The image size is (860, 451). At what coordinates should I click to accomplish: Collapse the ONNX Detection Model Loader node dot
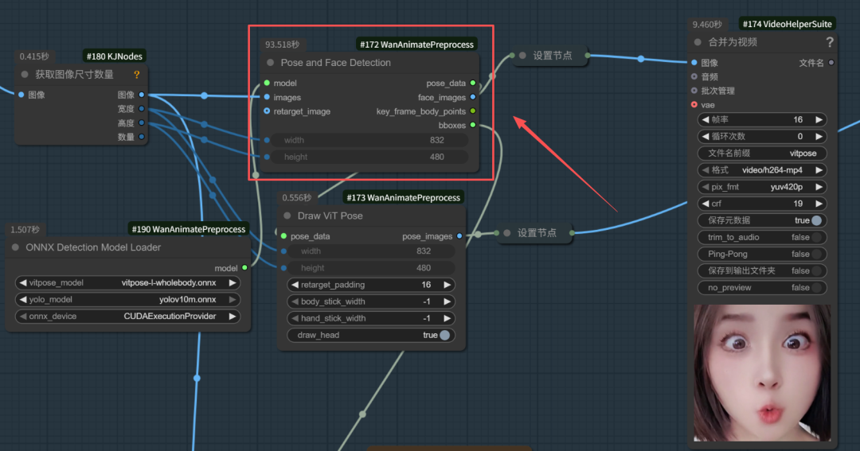(x=15, y=247)
